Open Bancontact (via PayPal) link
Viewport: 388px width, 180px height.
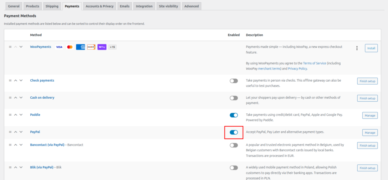click(x=47, y=145)
